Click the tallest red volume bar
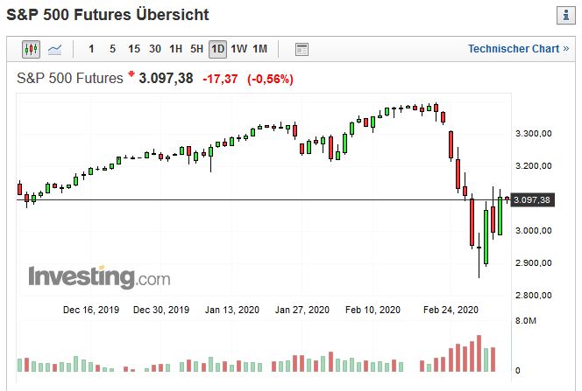Viewport: 582px width, 391px height. click(479, 355)
